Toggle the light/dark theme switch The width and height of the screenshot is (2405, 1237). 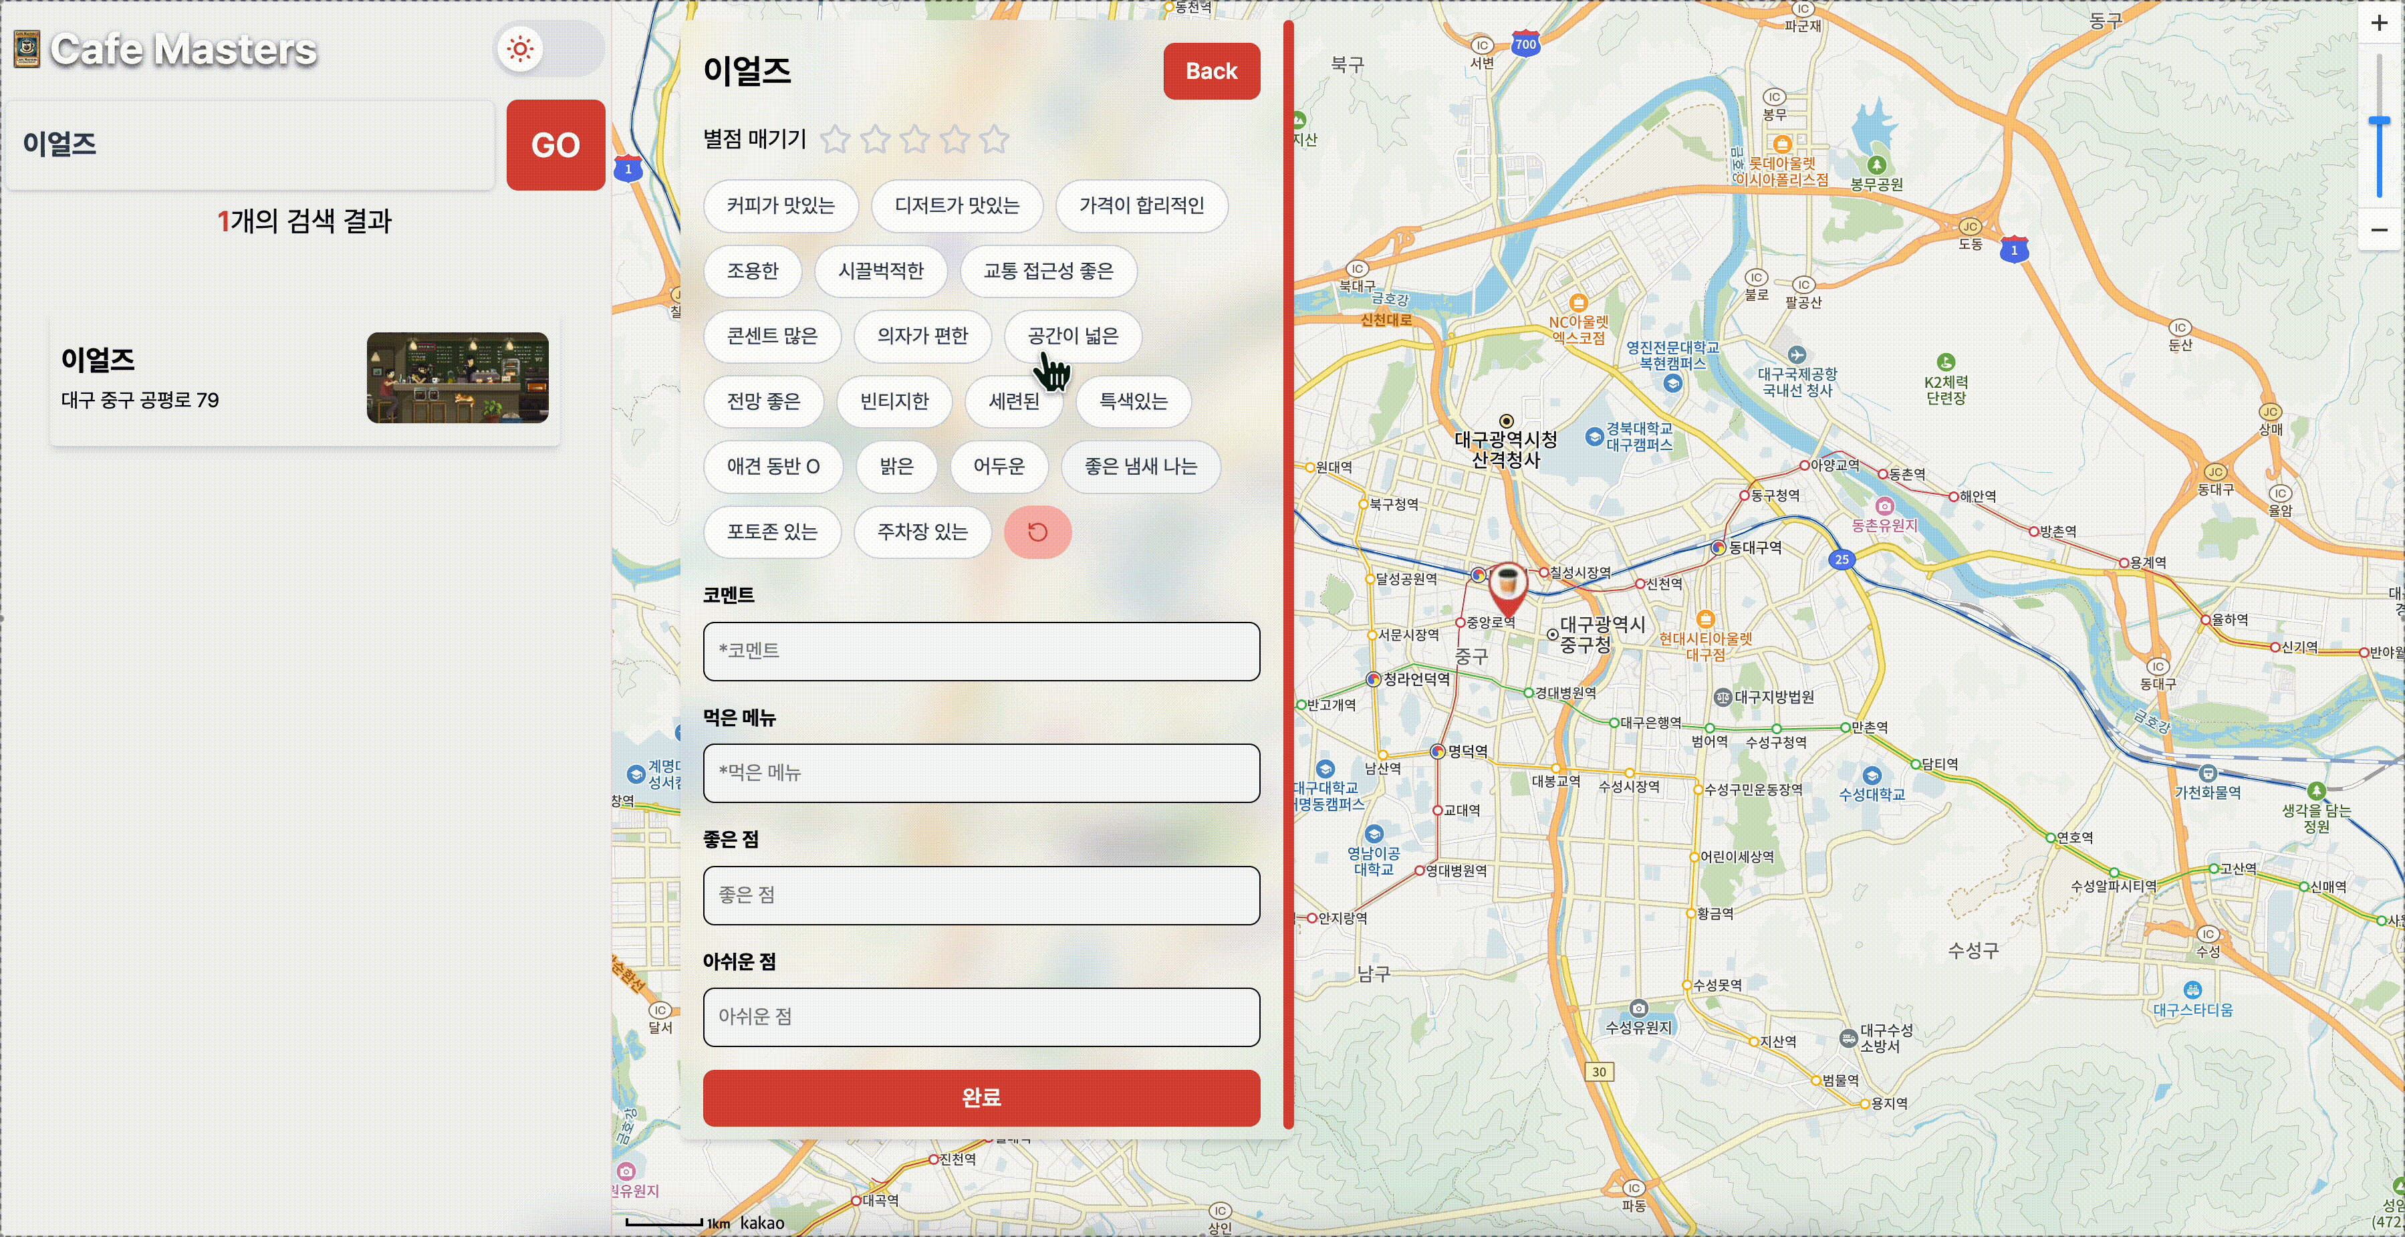pos(549,49)
